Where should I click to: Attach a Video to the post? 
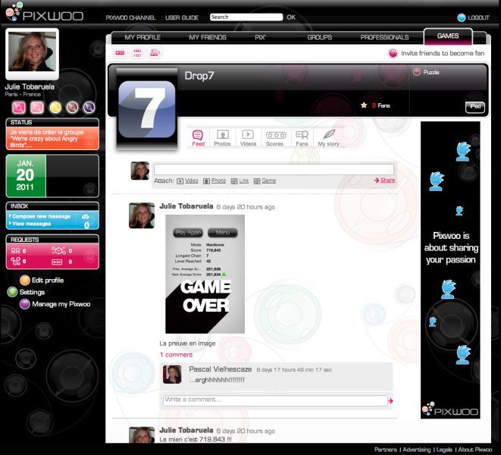(187, 181)
